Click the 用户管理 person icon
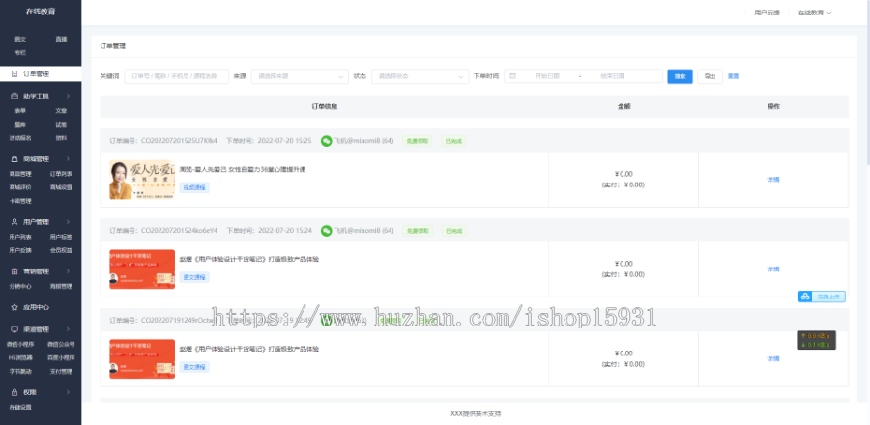 click(14, 222)
